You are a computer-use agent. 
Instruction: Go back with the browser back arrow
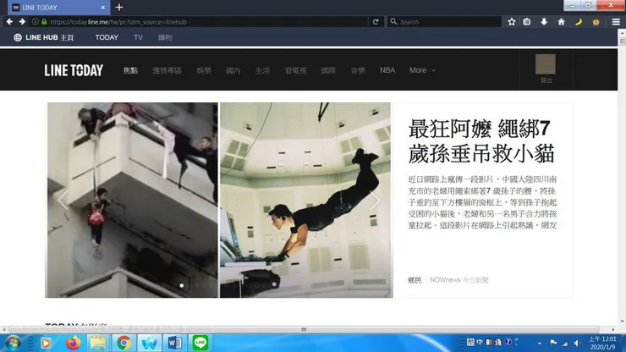(9, 21)
